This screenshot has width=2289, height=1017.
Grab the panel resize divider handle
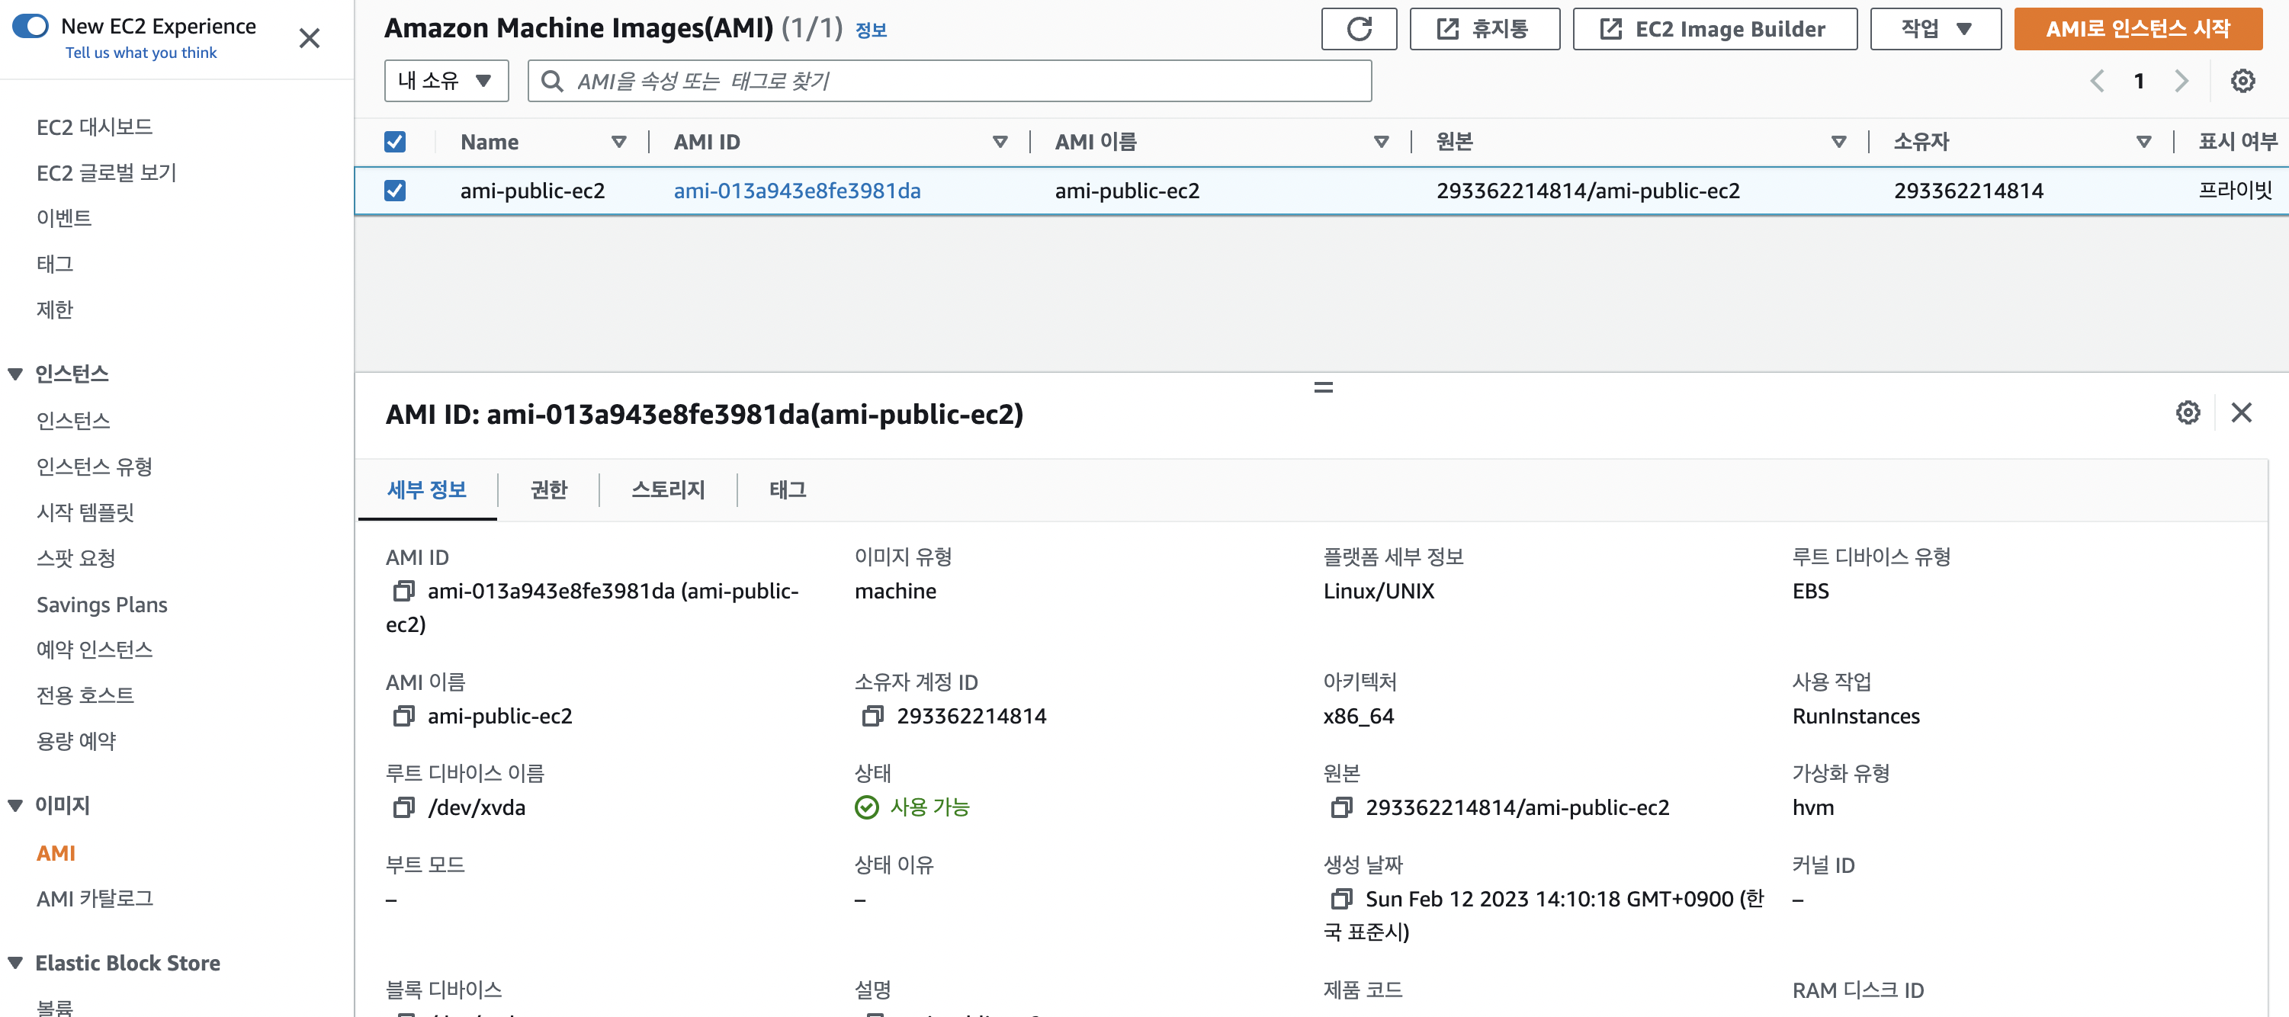[x=1322, y=387]
